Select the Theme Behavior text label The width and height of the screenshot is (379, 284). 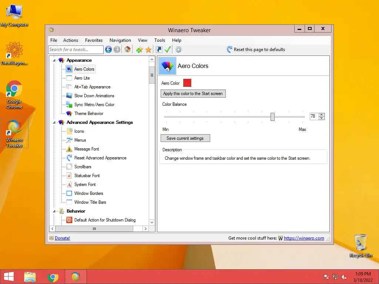click(89, 114)
